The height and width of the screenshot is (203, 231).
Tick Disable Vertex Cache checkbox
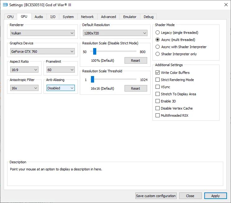[174, 108]
